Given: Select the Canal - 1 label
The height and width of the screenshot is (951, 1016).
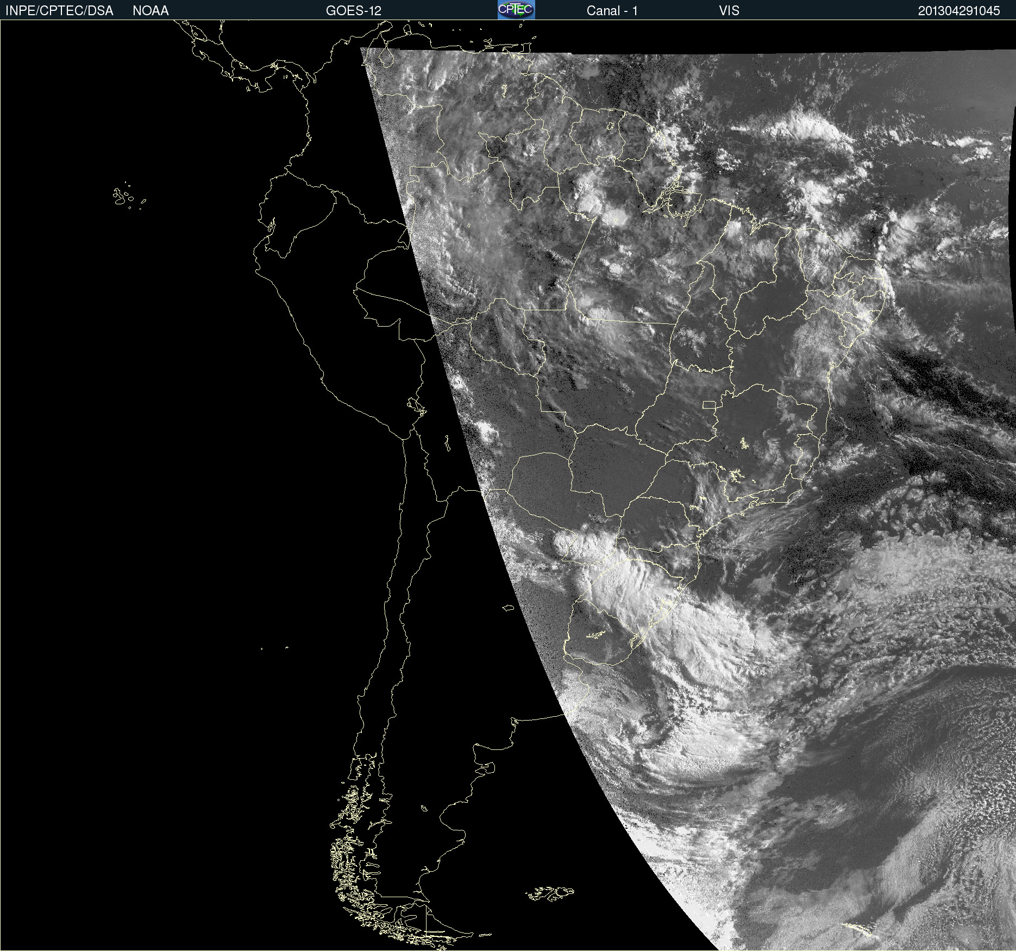Looking at the screenshot, I should point(612,10).
